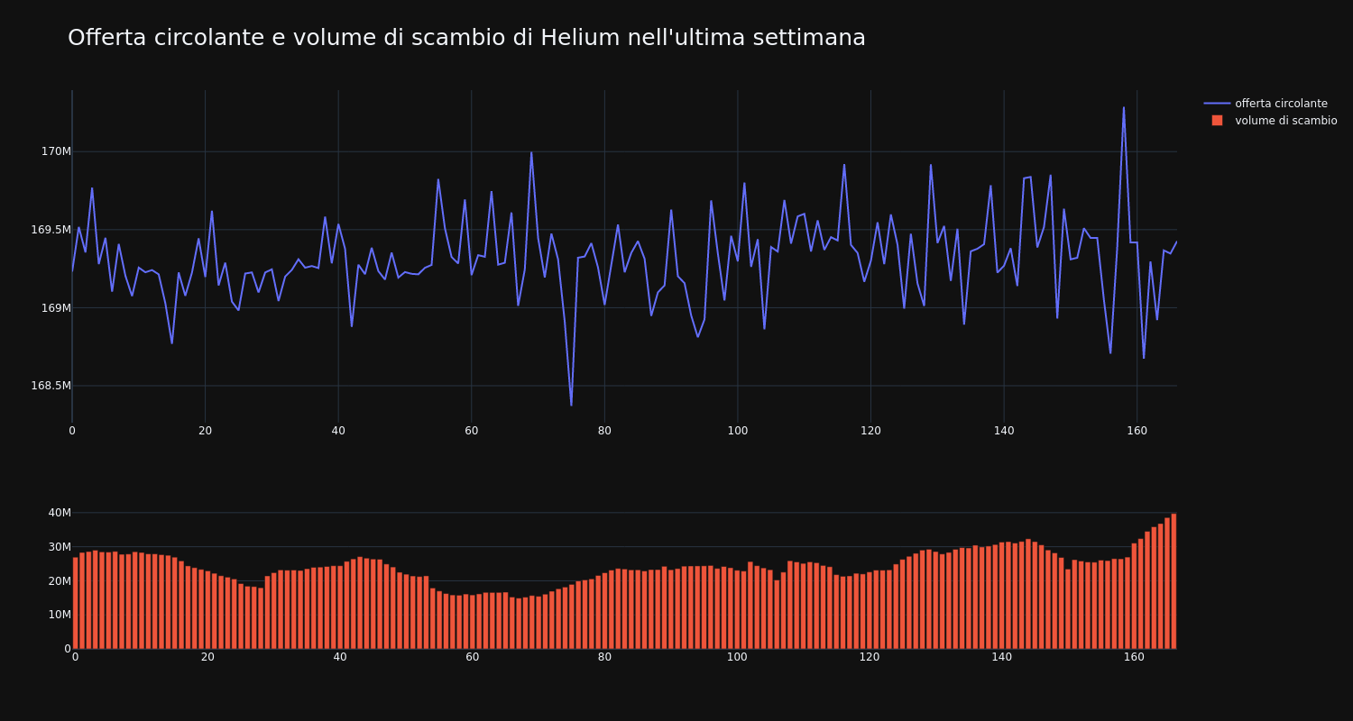The image size is (1353, 721).
Task: Click the 169.5M y-axis label
Action: [51, 230]
